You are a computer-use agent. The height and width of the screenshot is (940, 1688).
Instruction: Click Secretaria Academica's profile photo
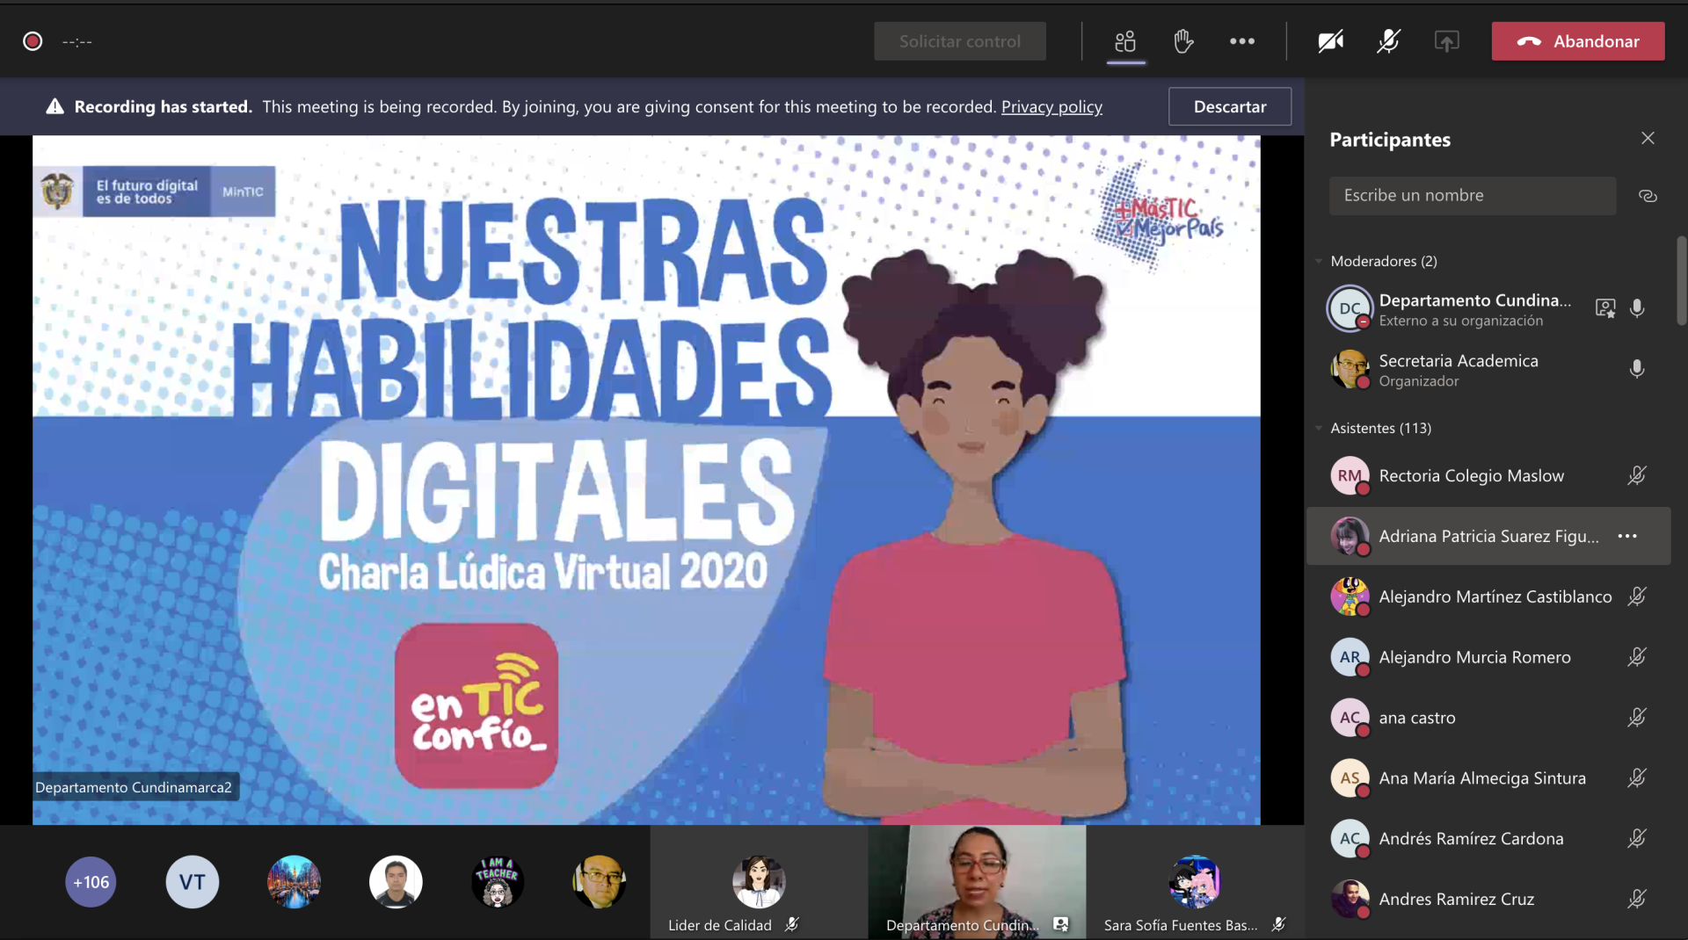coord(1350,369)
